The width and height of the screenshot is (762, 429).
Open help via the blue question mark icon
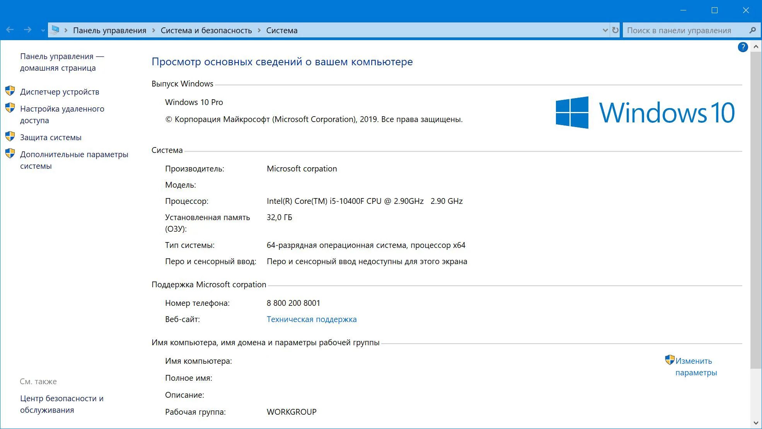(x=743, y=47)
